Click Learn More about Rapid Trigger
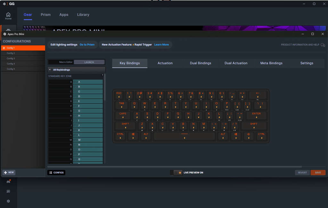Viewport: 328px width, 208px height. pos(161,45)
